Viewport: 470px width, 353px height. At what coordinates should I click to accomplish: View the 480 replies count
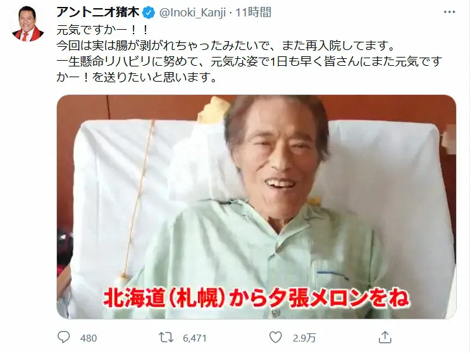click(x=89, y=338)
